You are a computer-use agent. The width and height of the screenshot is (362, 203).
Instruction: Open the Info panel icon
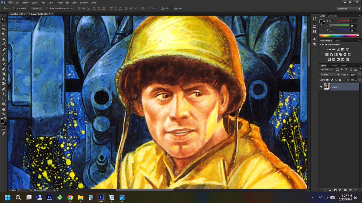(x=314, y=31)
